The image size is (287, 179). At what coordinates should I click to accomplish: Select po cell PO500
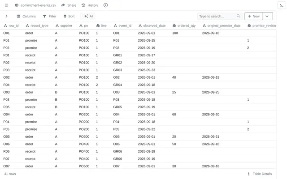pyautogui.click(x=84, y=166)
